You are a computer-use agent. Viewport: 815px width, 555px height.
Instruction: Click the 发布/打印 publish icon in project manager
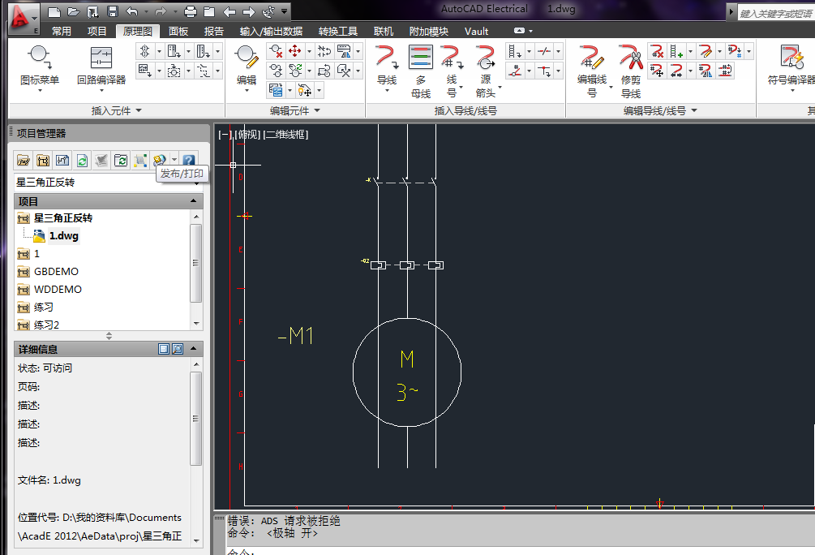159,161
